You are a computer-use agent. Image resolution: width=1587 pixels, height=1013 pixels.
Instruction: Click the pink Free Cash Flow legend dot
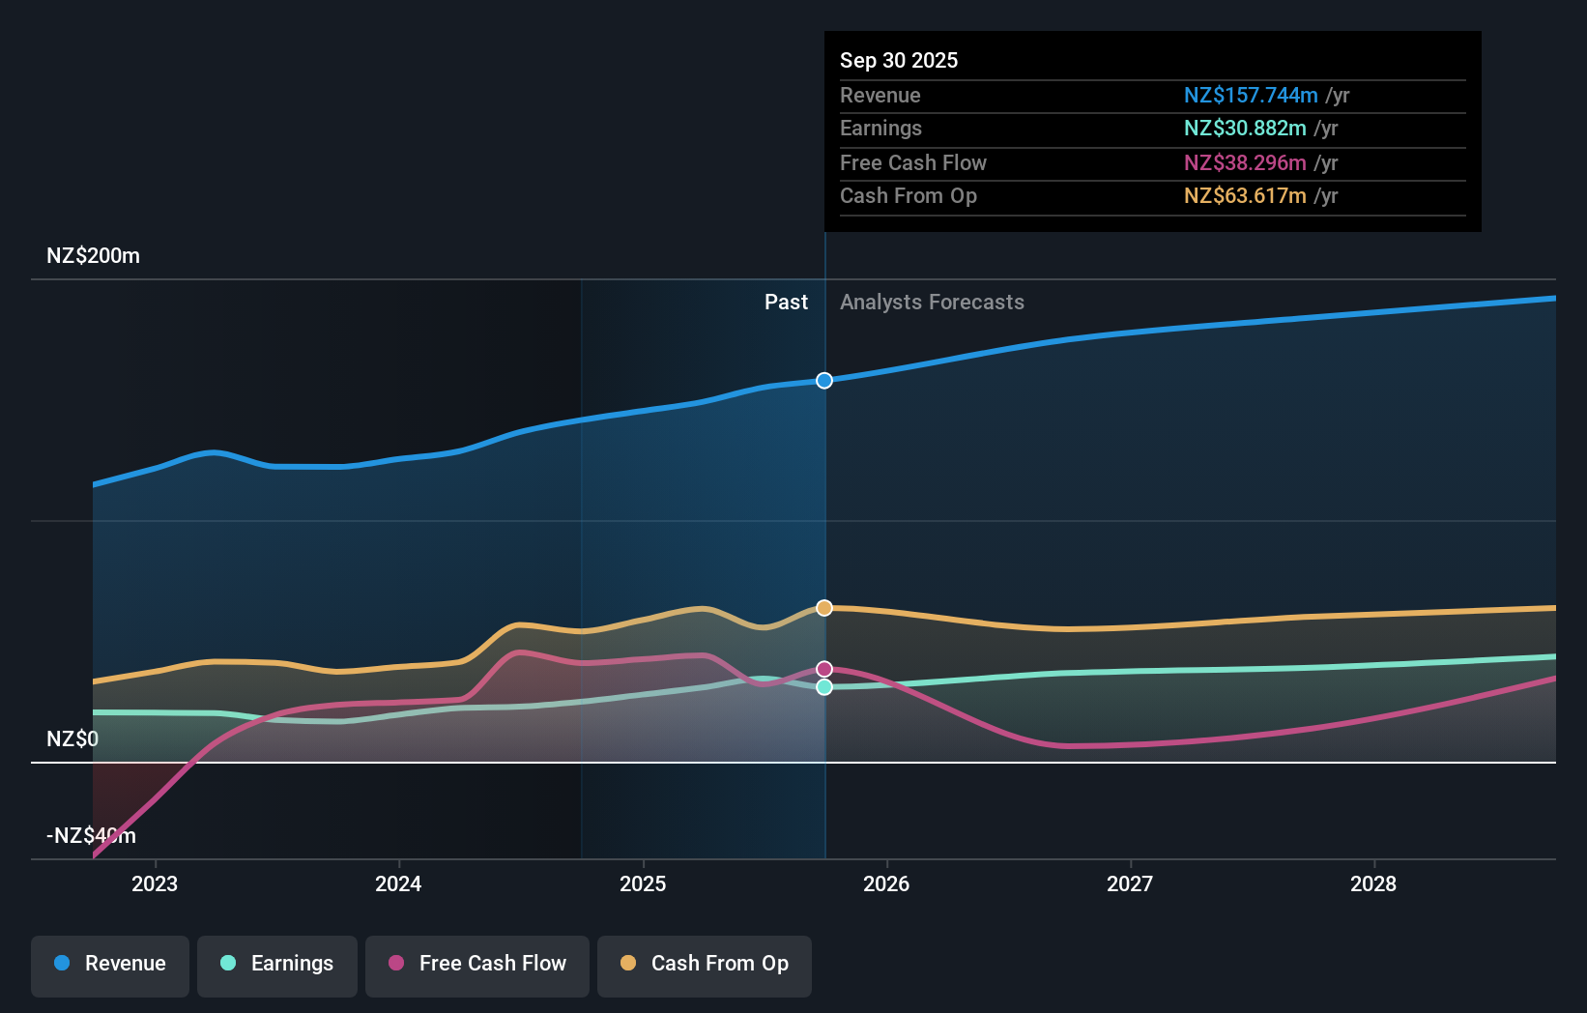396,964
